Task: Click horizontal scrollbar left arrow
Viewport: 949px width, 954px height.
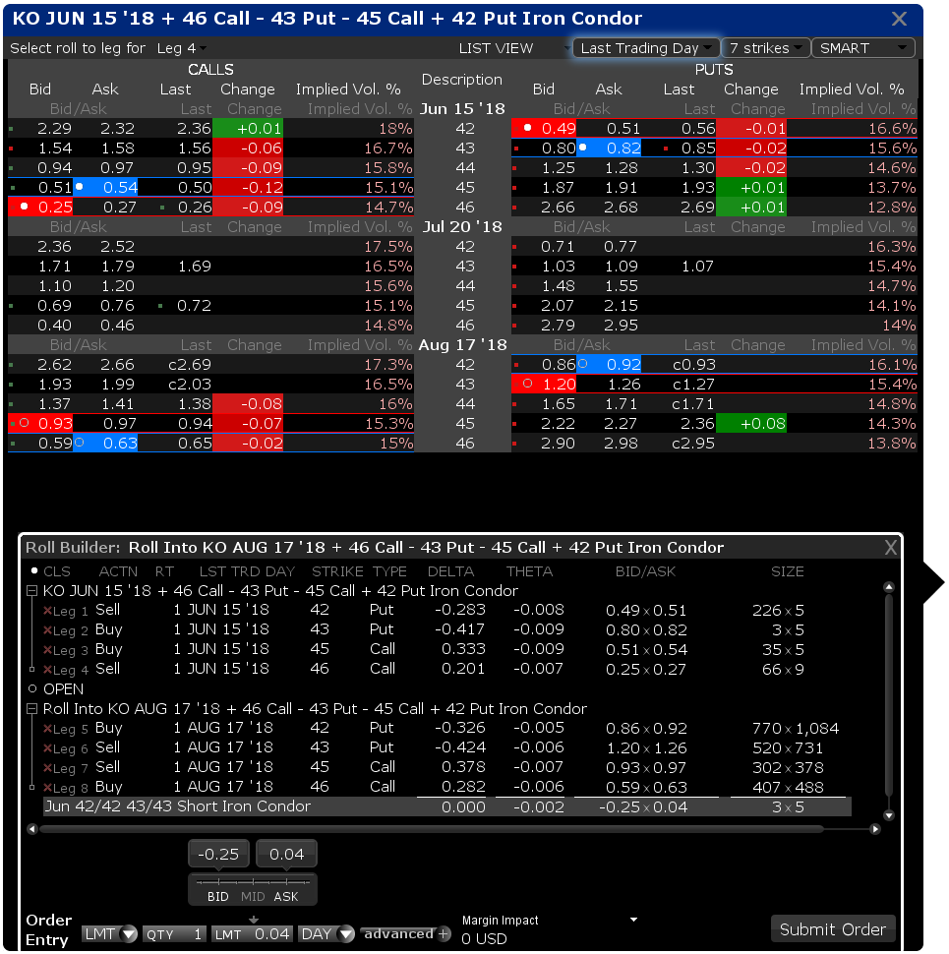Action: coord(32,829)
